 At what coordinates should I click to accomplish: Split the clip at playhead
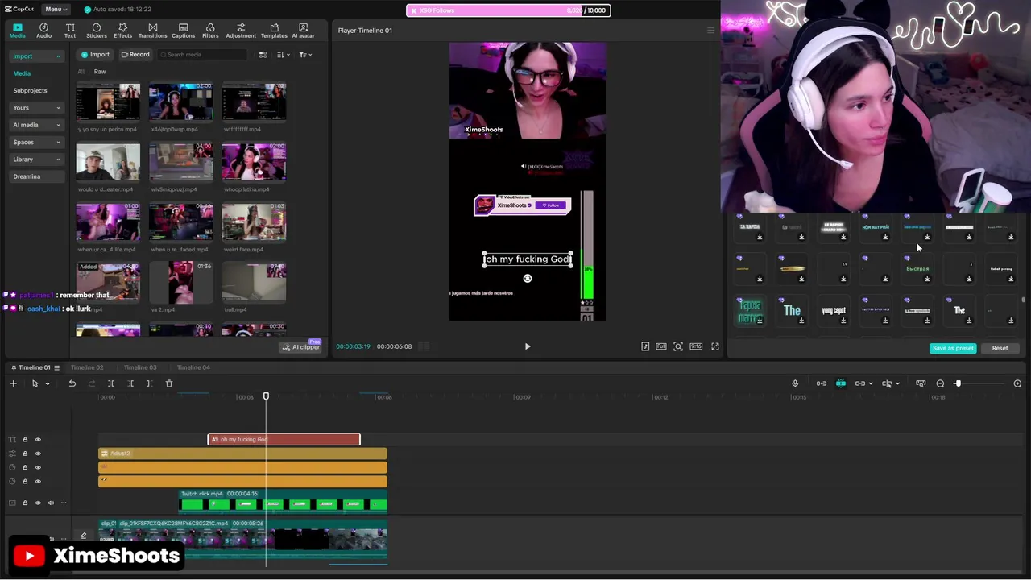110,383
